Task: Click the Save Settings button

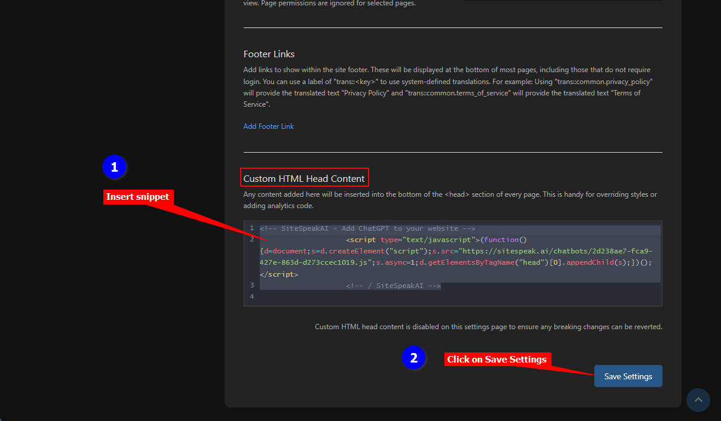Action: (628, 376)
